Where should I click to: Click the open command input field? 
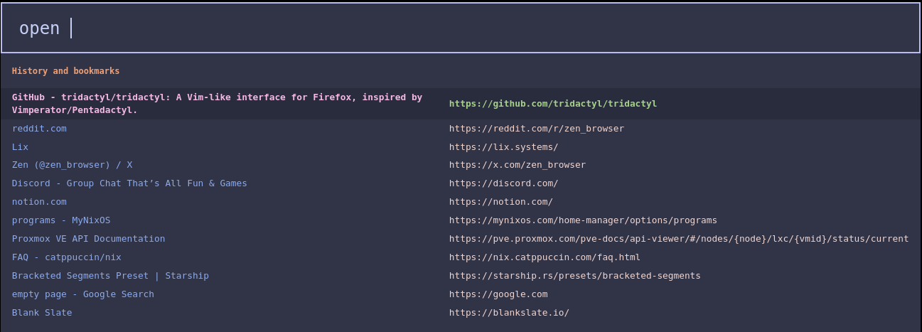(x=461, y=28)
